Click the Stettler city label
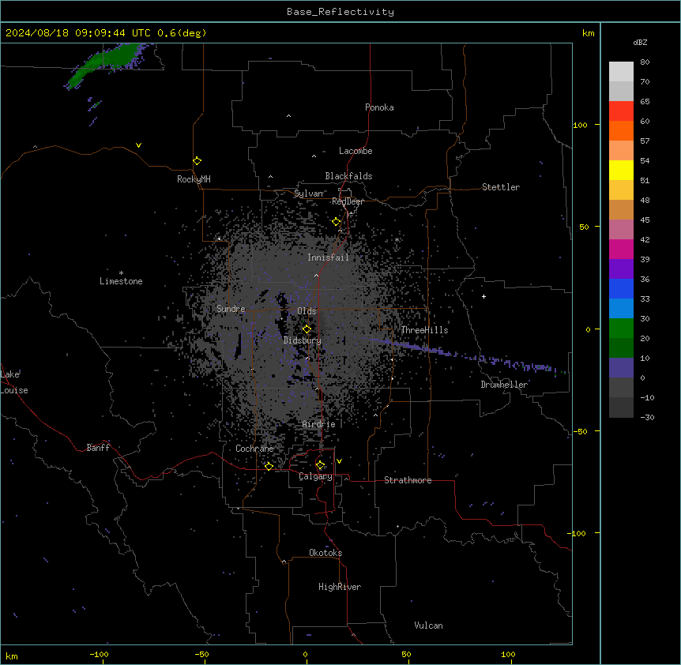 pos(501,187)
